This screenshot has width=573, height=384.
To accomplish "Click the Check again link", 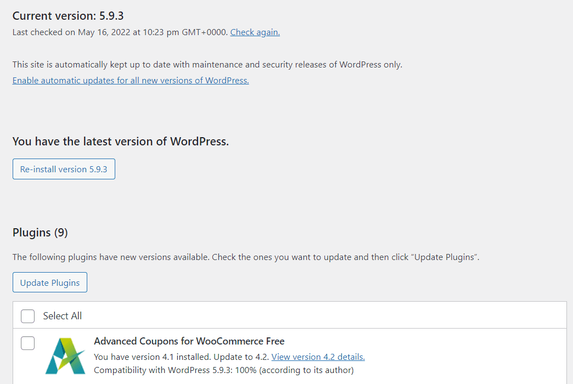I will (255, 32).
